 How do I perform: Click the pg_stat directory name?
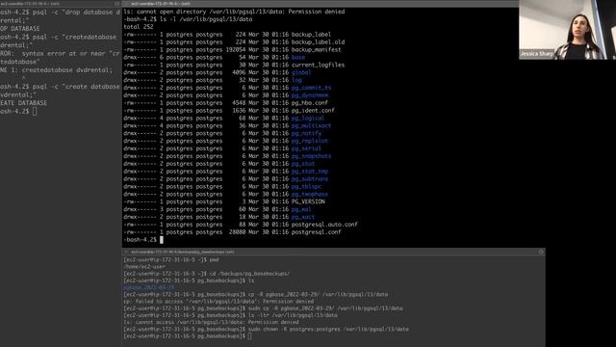click(x=303, y=164)
